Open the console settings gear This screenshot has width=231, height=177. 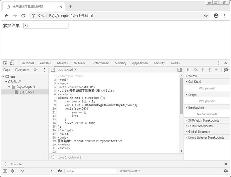[226, 171]
